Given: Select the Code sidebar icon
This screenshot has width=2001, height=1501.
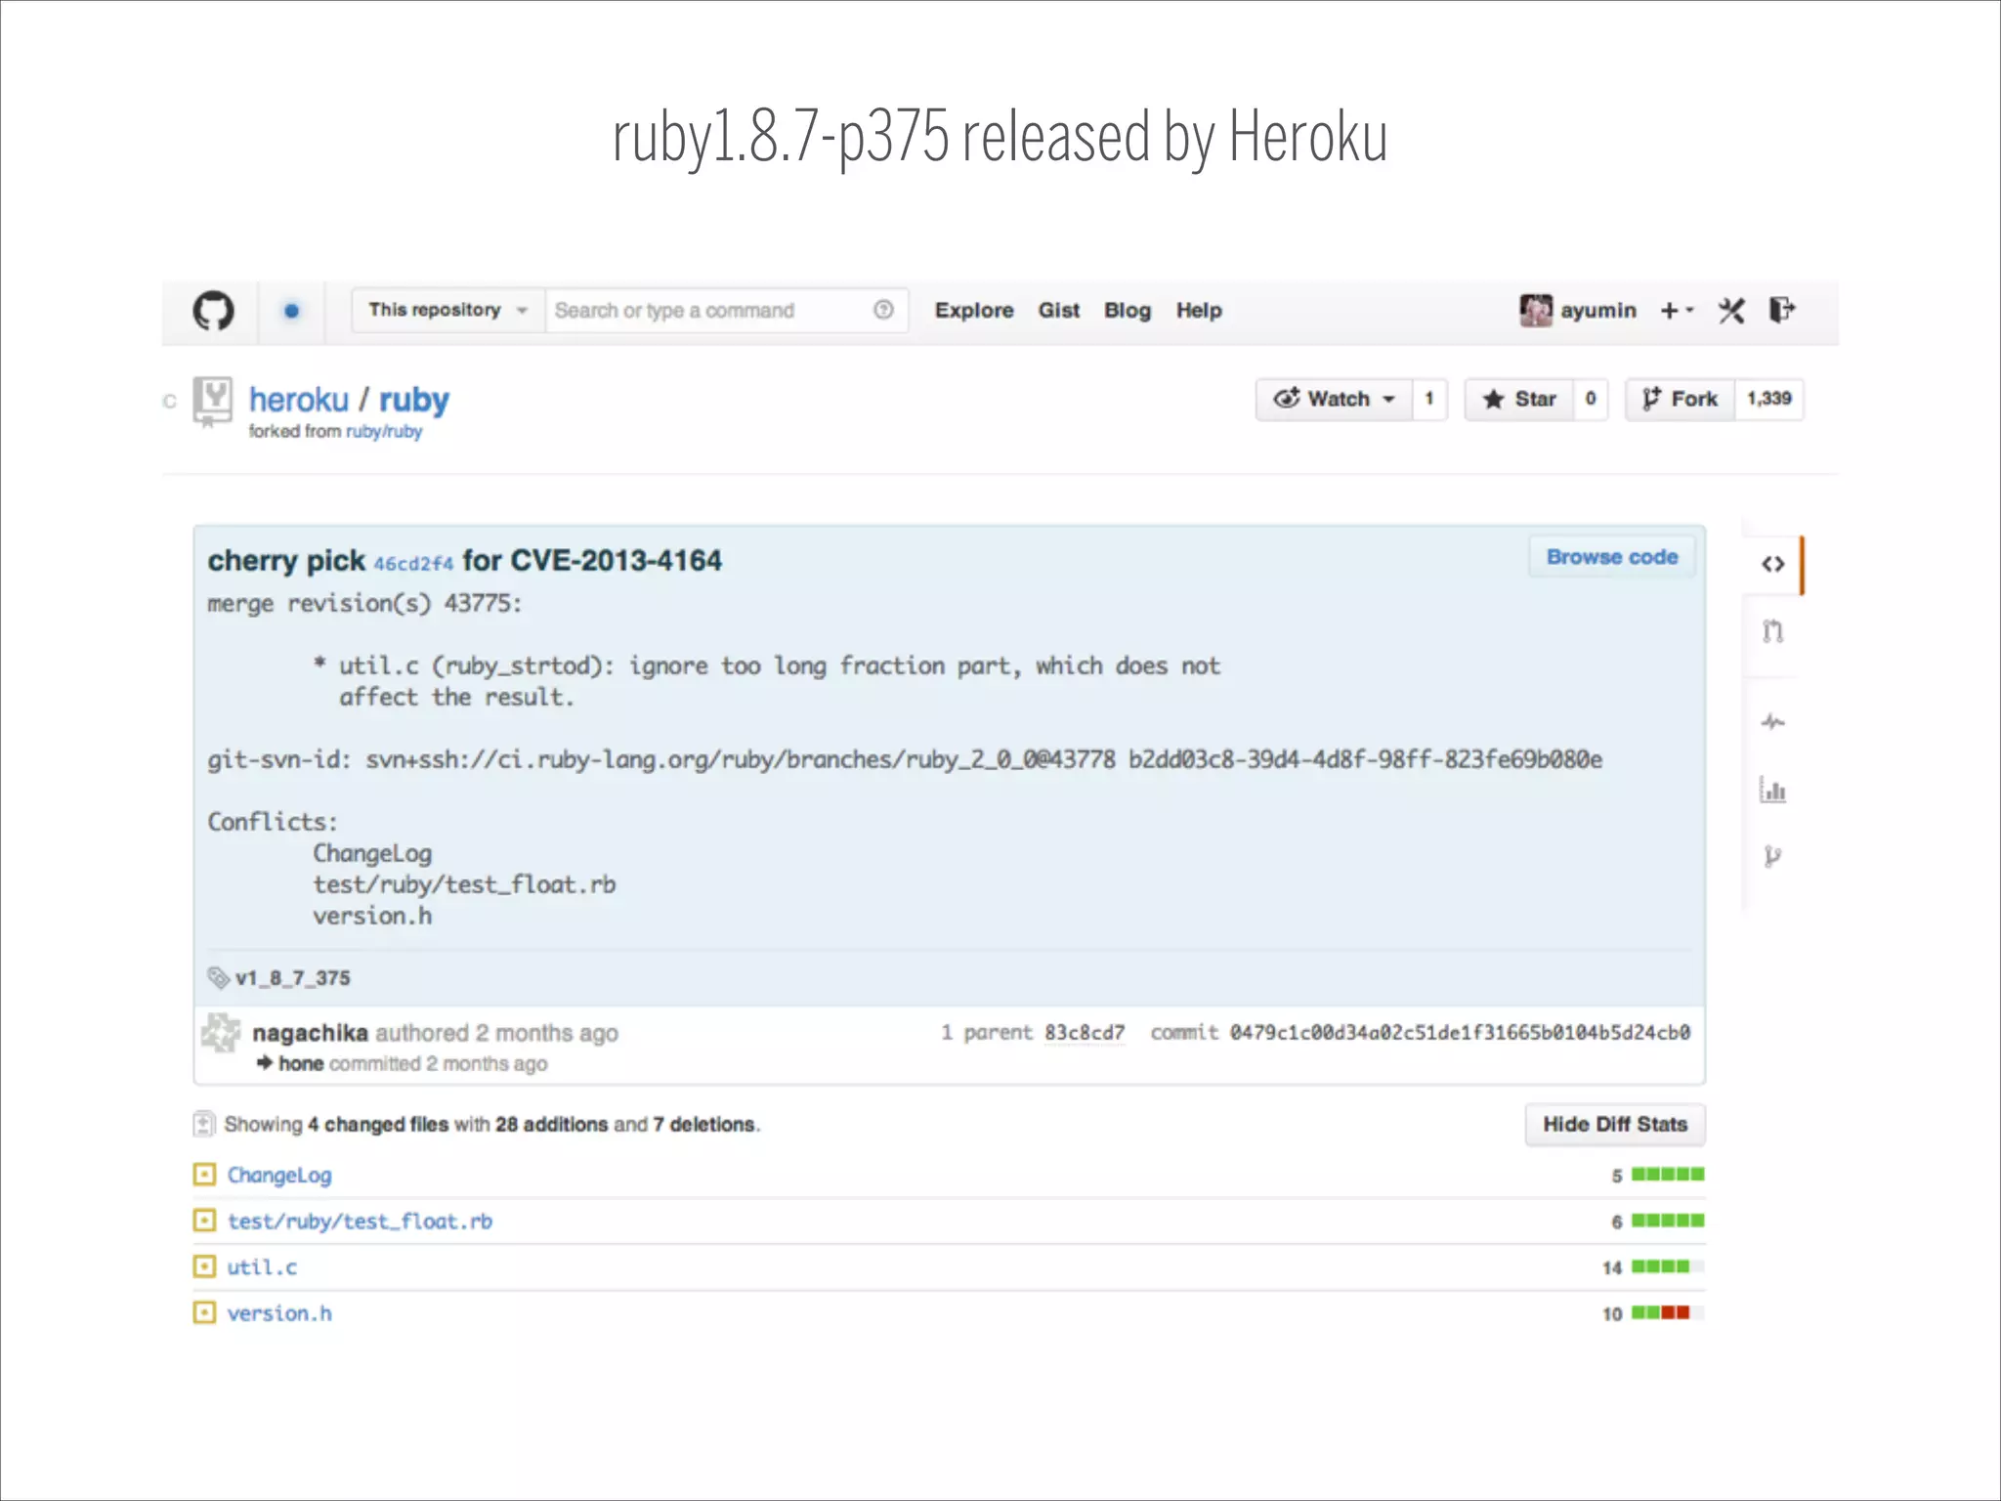Looking at the screenshot, I should tap(1773, 564).
